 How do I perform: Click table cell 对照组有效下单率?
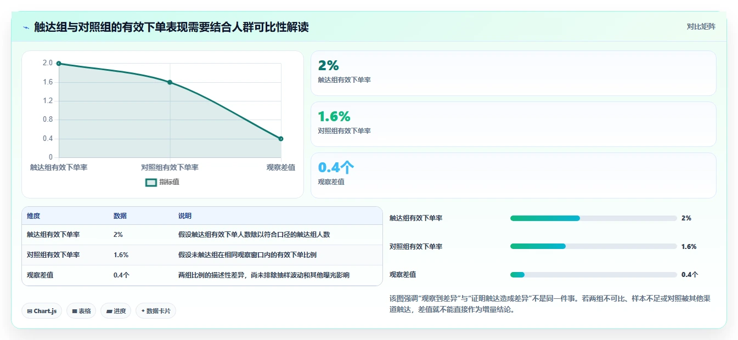(53, 255)
